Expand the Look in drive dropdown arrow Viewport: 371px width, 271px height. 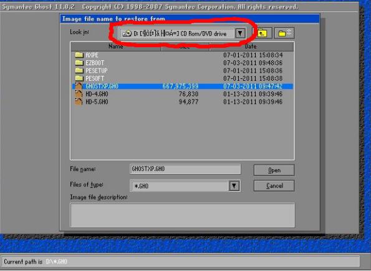pyautogui.click(x=240, y=34)
